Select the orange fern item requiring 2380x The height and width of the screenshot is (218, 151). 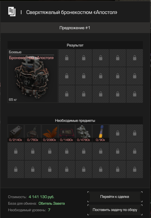coord(50,133)
